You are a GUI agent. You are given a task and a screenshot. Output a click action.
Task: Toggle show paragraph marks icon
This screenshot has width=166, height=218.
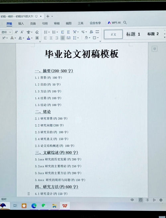pyautogui.click(x=97, y=32)
